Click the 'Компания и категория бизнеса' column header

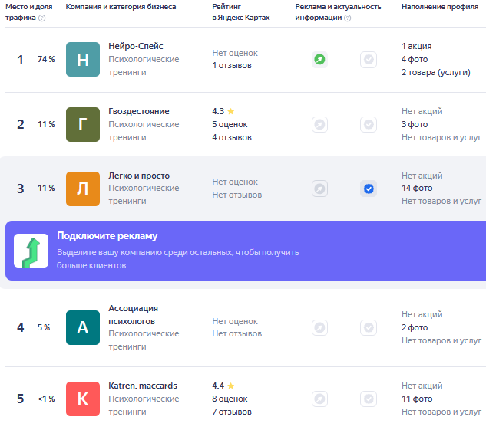(121, 7)
